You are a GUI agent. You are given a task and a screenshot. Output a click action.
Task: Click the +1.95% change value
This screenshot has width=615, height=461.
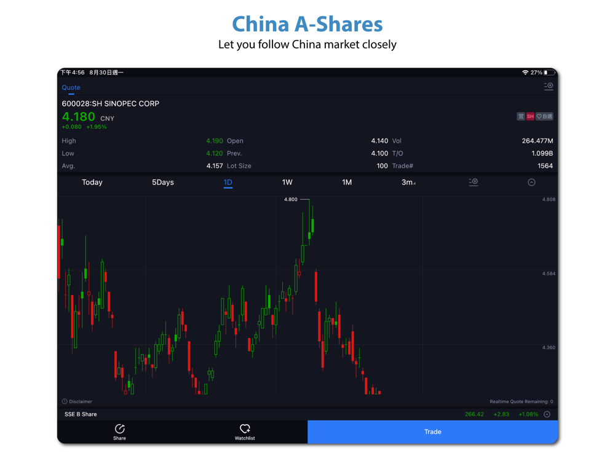(x=97, y=127)
